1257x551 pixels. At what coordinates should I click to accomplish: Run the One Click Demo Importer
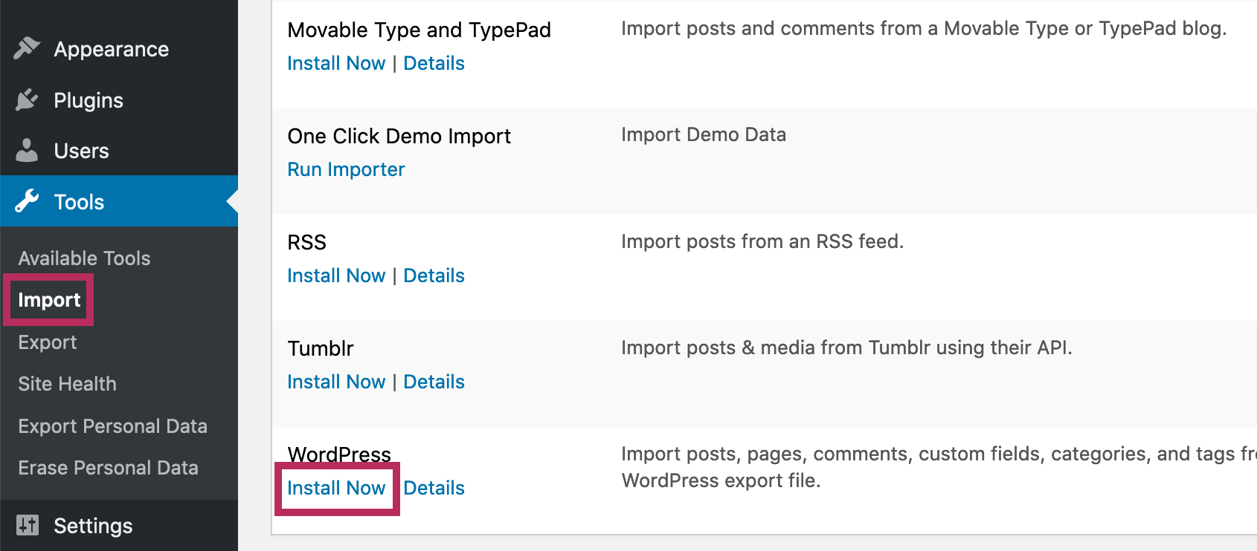(346, 169)
